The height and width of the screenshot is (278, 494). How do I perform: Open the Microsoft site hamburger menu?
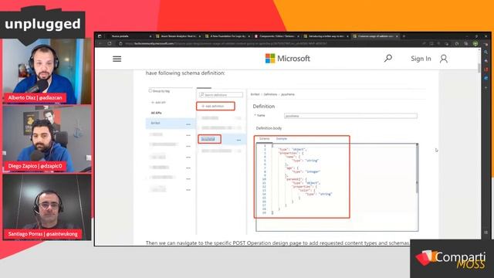[x=117, y=59]
